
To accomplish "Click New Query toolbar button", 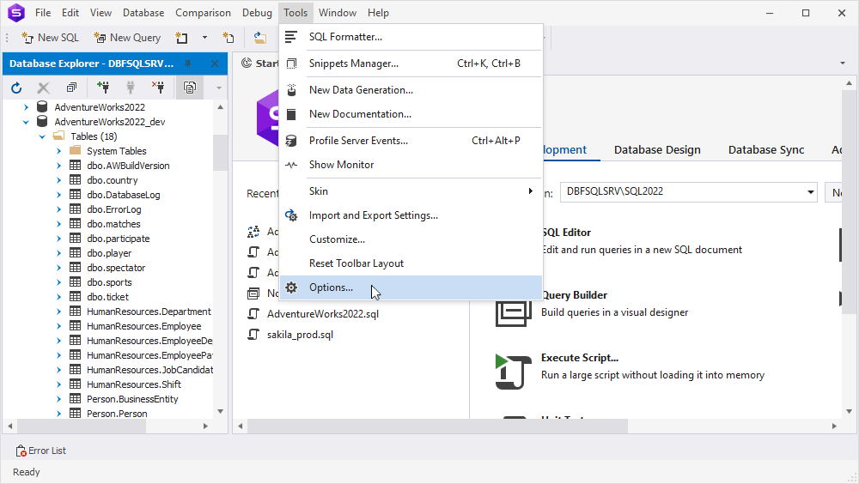I will (127, 38).
